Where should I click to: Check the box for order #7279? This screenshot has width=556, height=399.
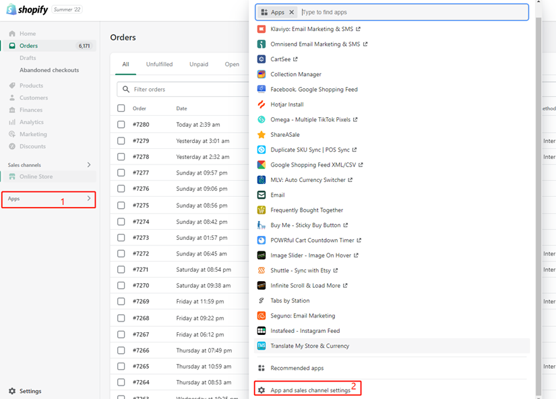121,141
